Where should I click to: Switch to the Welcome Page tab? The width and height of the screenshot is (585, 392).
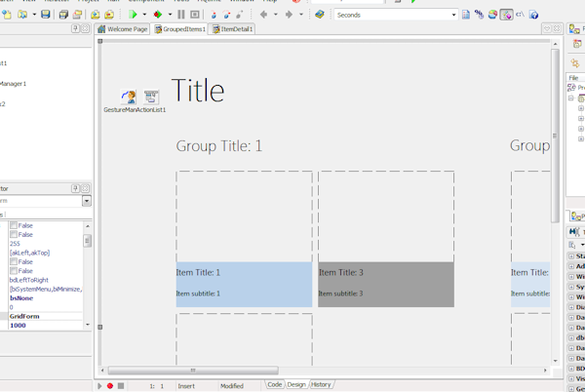click(123, 30)
